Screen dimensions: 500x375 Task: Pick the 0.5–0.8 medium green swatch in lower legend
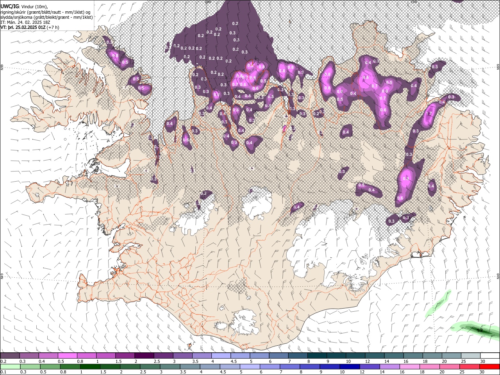[x=70, y=366]
